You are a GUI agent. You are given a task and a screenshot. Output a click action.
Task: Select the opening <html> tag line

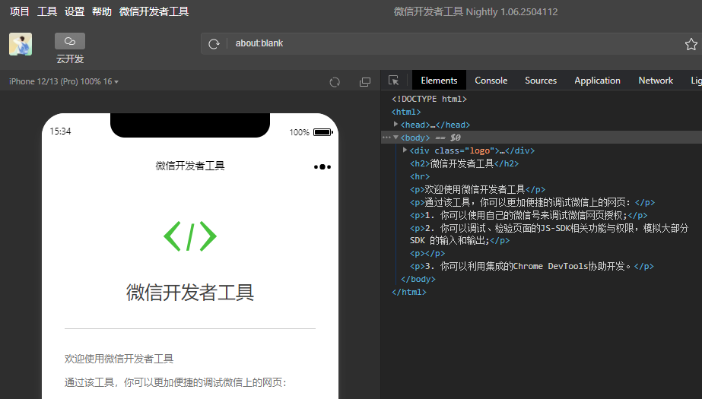406,112
